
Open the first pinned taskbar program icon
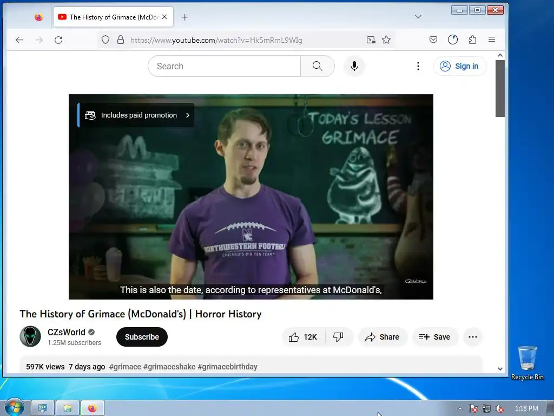point(43,408)
